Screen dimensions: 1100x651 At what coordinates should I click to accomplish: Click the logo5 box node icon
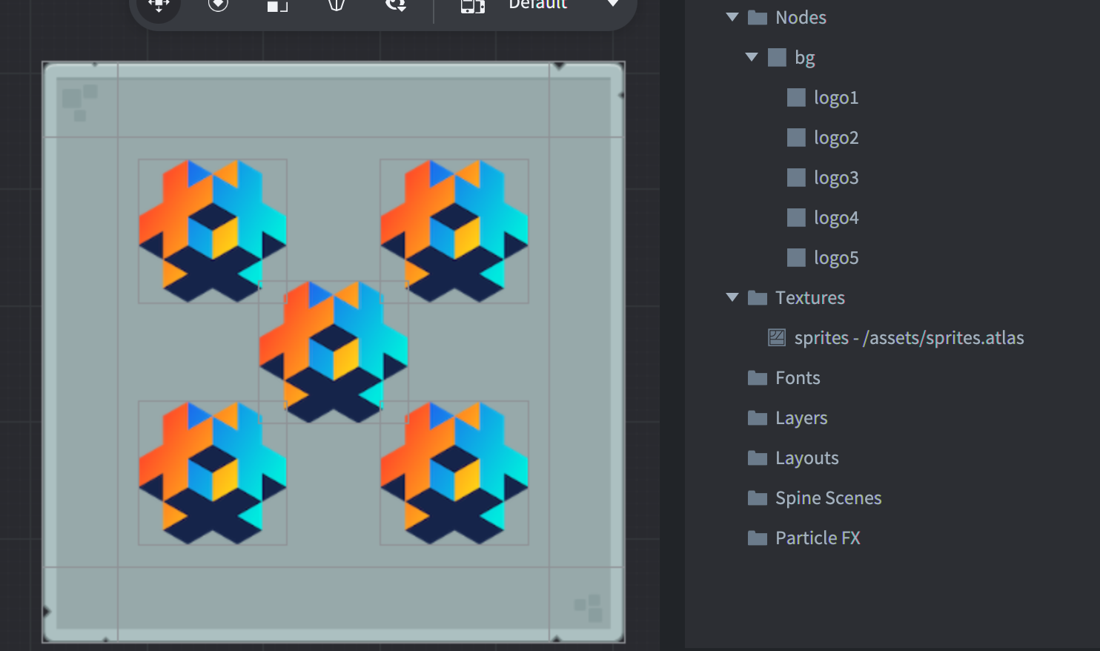click(x=796, y=257)
